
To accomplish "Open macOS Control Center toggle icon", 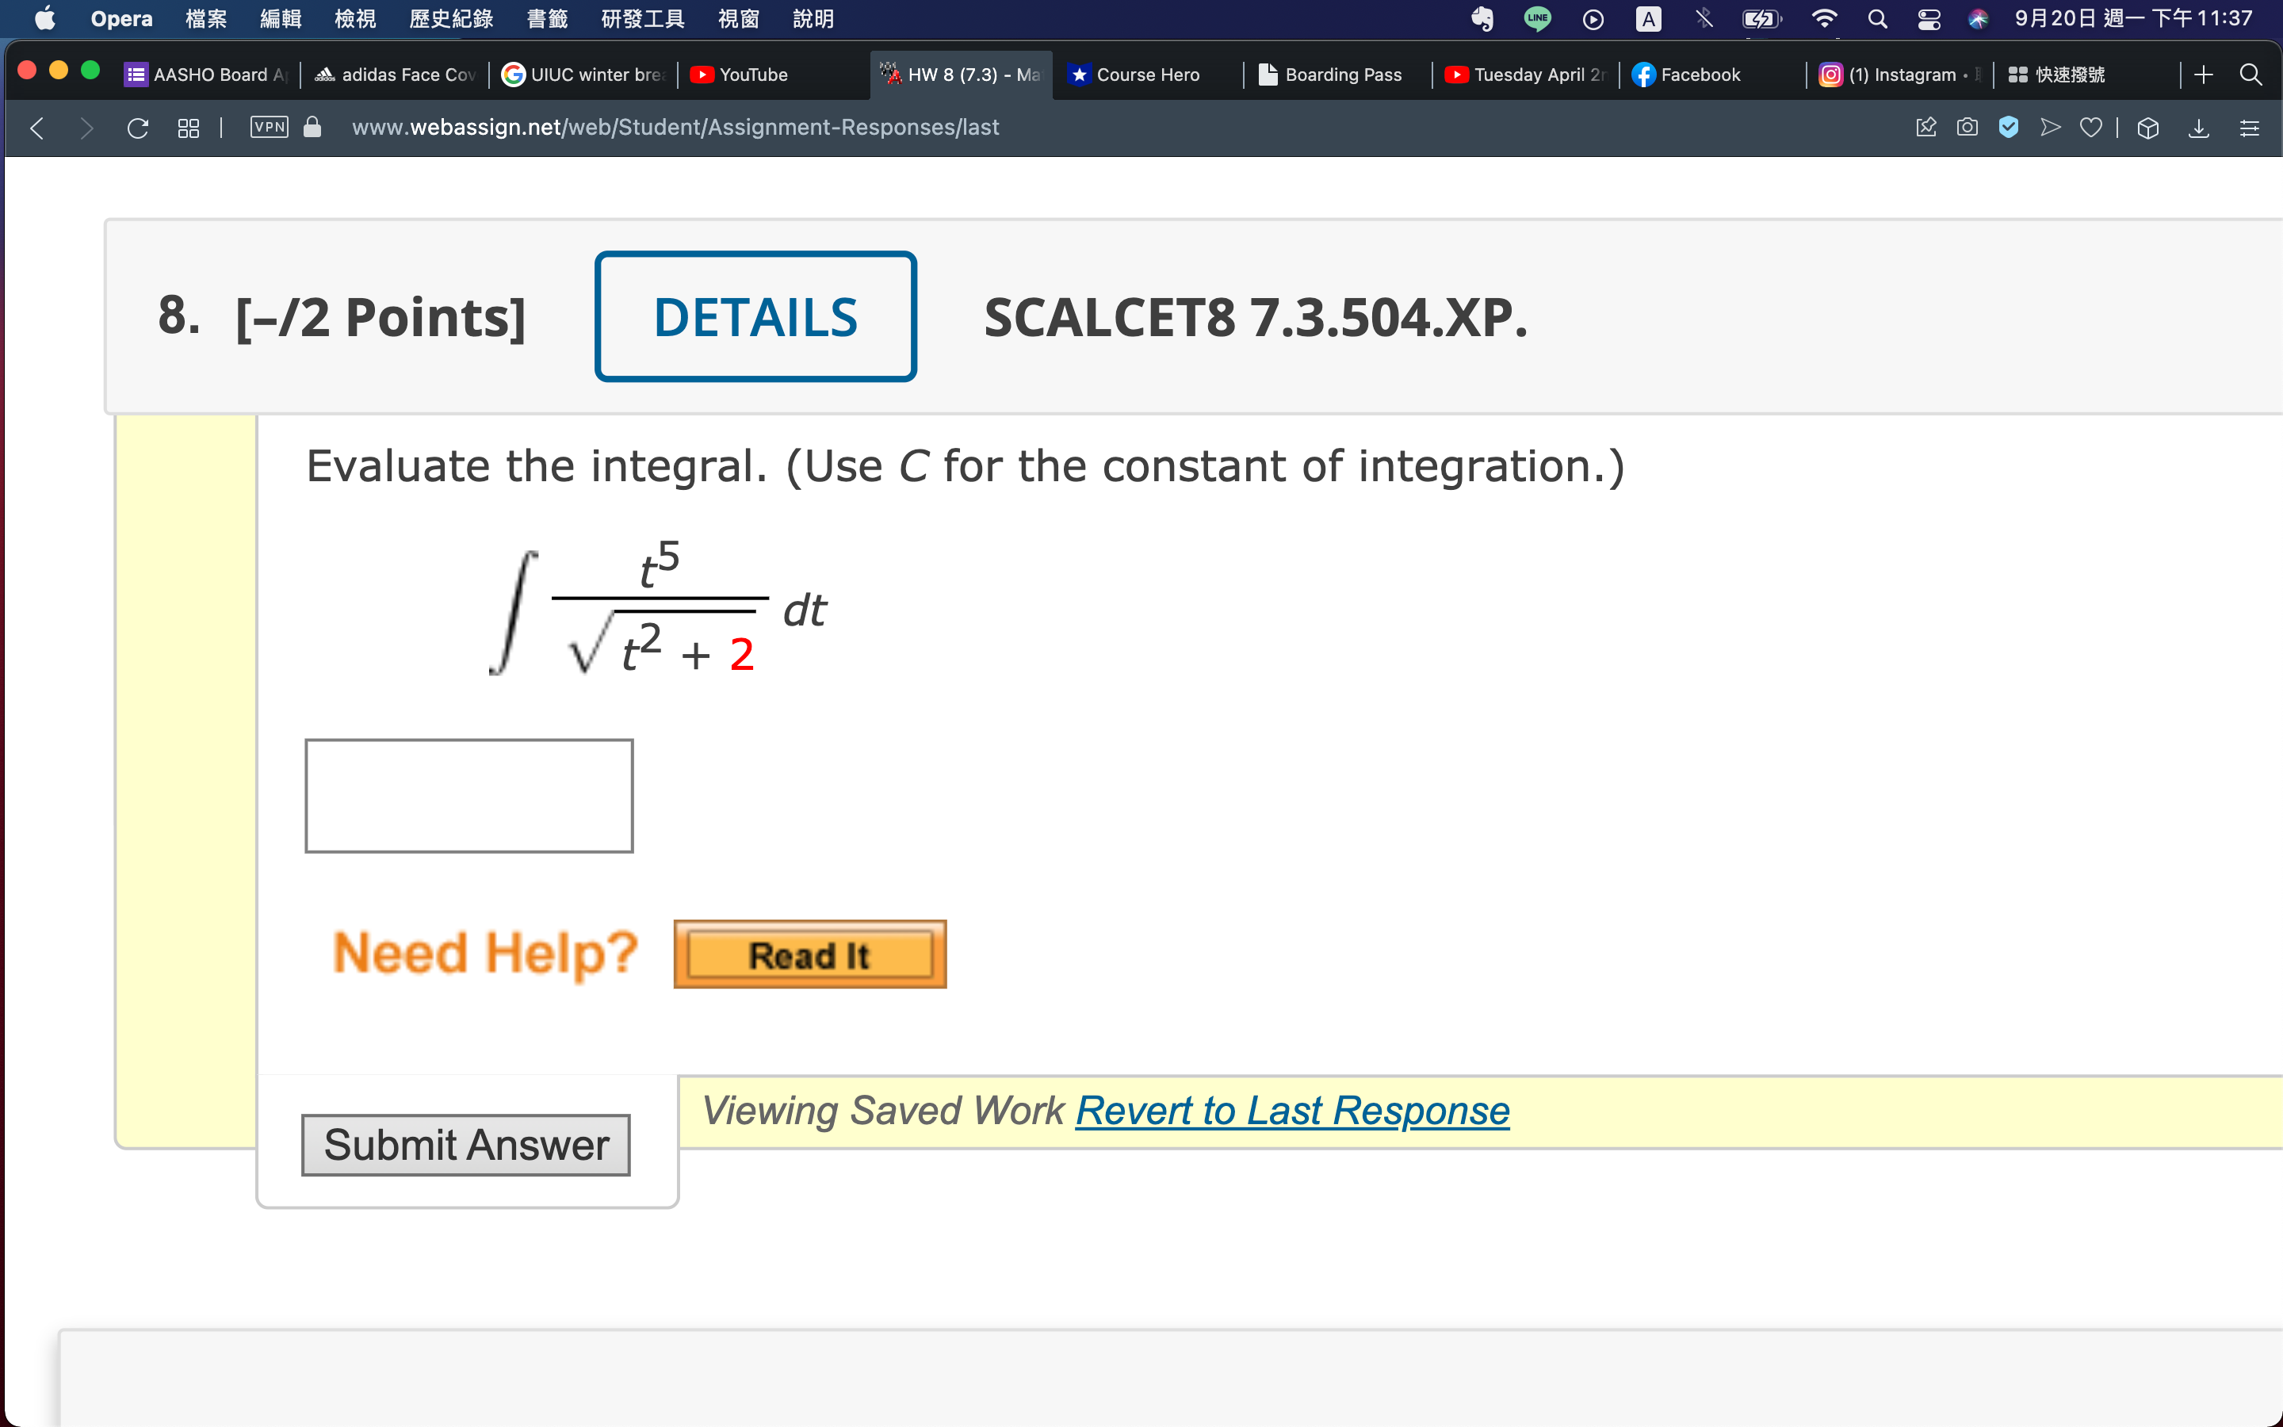I will [1929, 19].
